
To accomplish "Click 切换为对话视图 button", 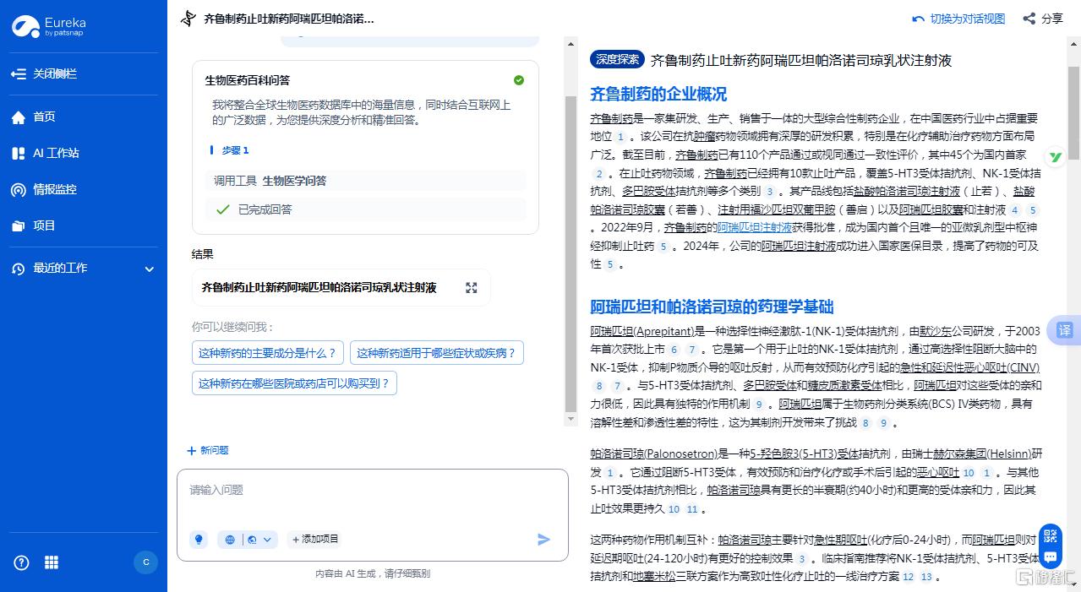I will pos(959,19).
